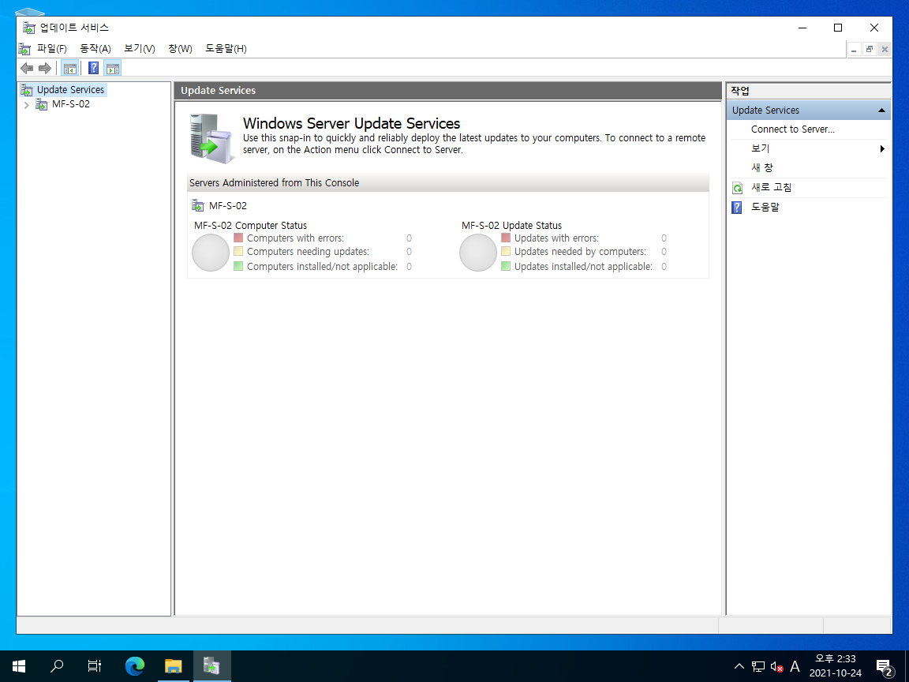Click 'Computers needing updates:' text
Screen dimensions: 909x682
[308, 252]
